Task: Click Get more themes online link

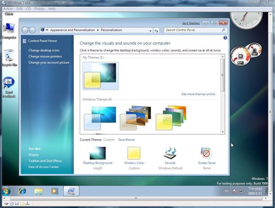Action: (x=198, y=94)
